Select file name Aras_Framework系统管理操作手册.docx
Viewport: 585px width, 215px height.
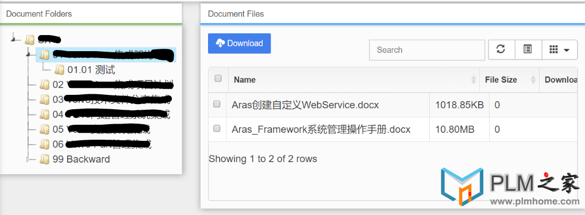tap(321, 129)
